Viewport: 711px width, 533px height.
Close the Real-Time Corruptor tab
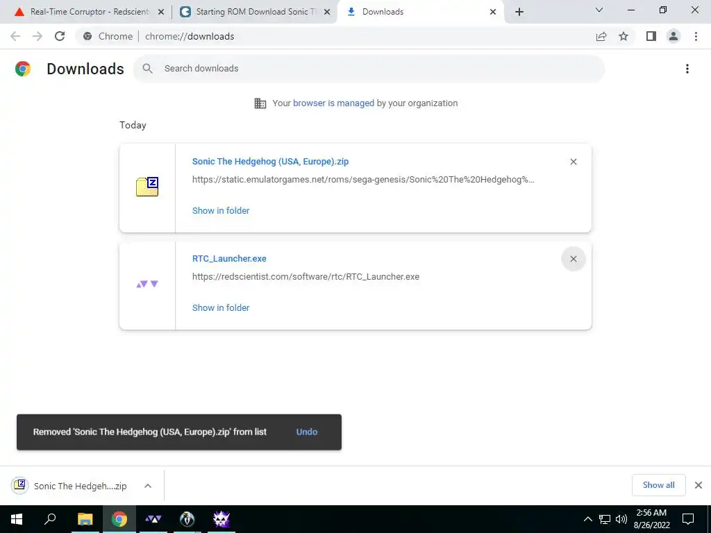coord(160,12)
